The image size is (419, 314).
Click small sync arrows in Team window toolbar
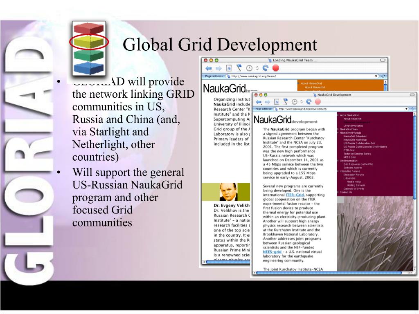(x=257, y=68)
